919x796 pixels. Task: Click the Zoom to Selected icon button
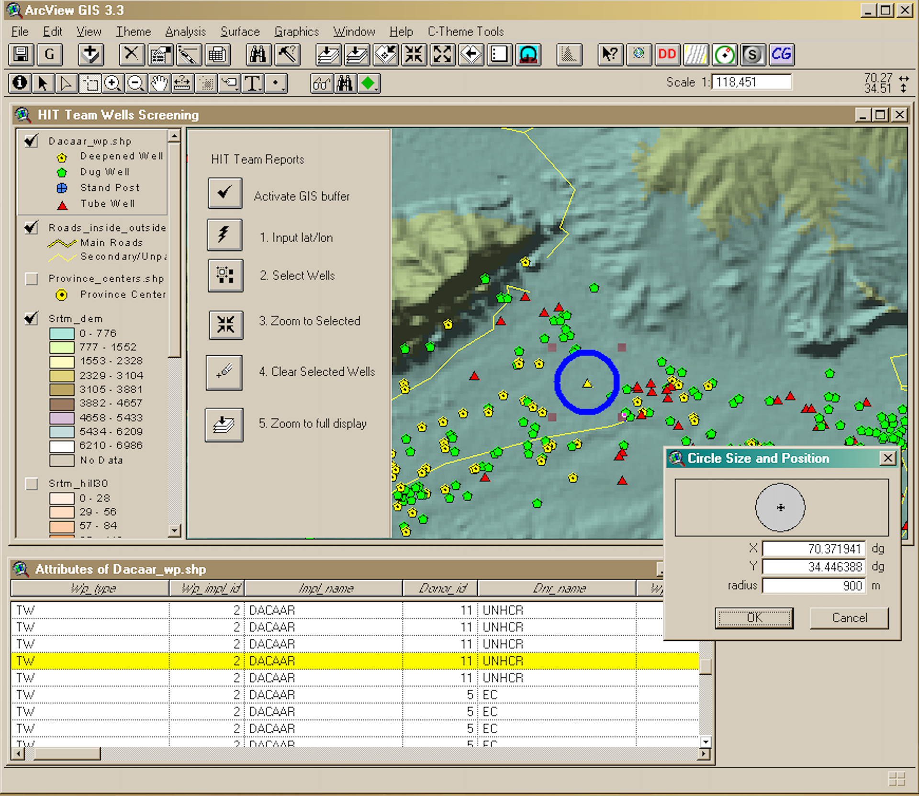[225, 325]
